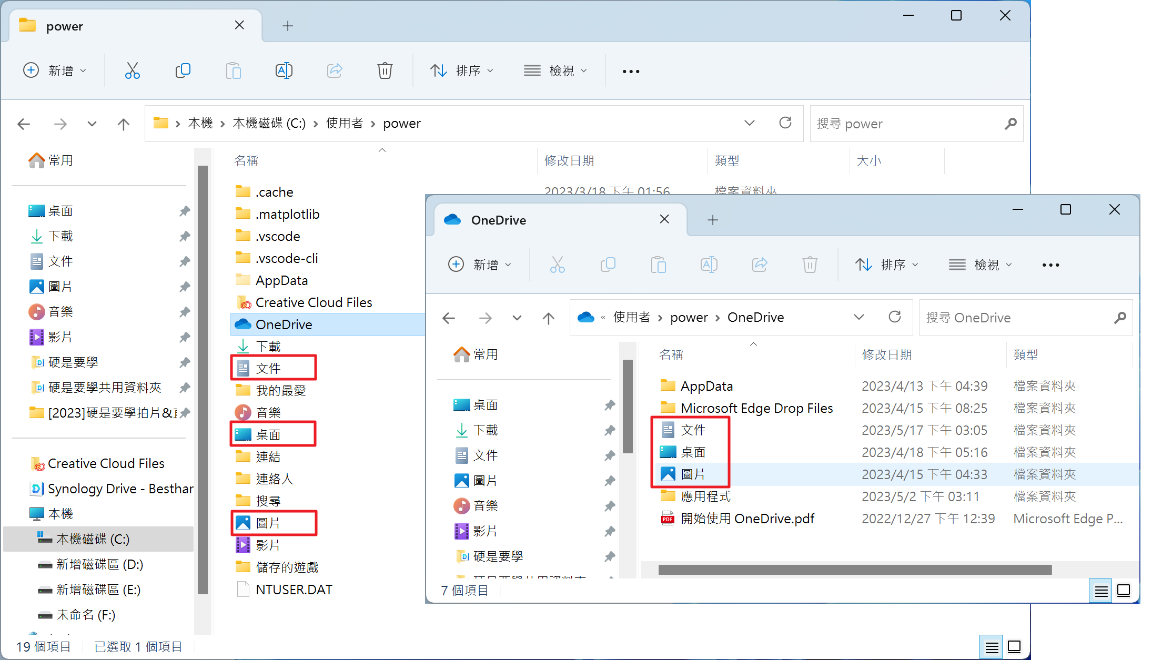Sort by 修改日期 column header in OneDrive
Image resolution: width=1152 pixels, height=660 pixels.
pos(886,355)
